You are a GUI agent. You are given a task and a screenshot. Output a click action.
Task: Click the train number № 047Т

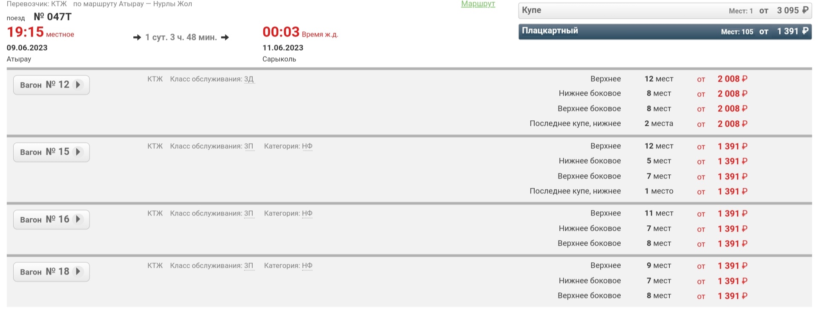point(53,17)
